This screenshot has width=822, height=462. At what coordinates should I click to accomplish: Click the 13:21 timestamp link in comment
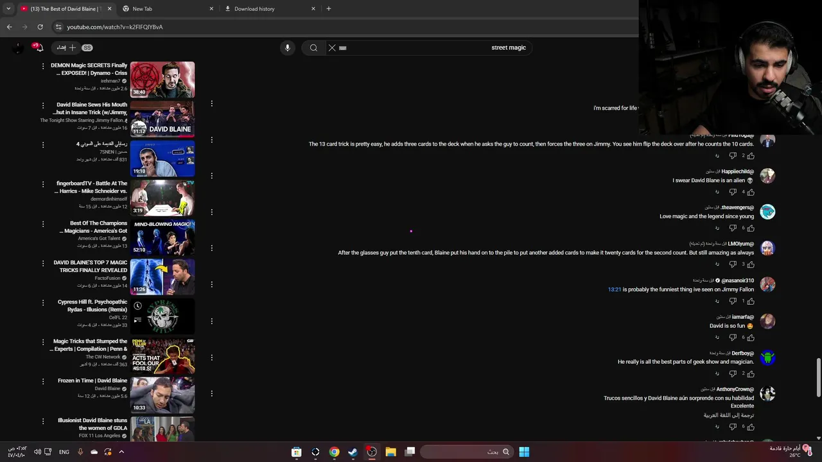[615, 289]
